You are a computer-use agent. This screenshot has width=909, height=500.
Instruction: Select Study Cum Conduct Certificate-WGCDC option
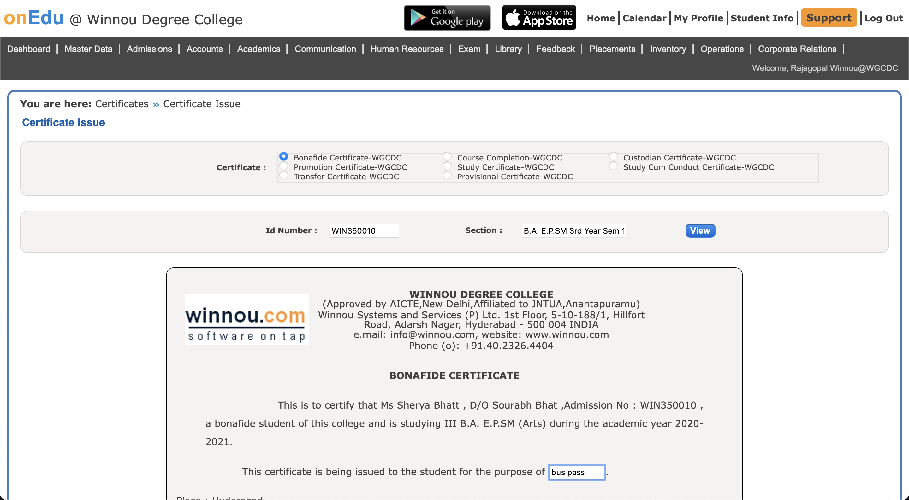(x=613, y=166)
